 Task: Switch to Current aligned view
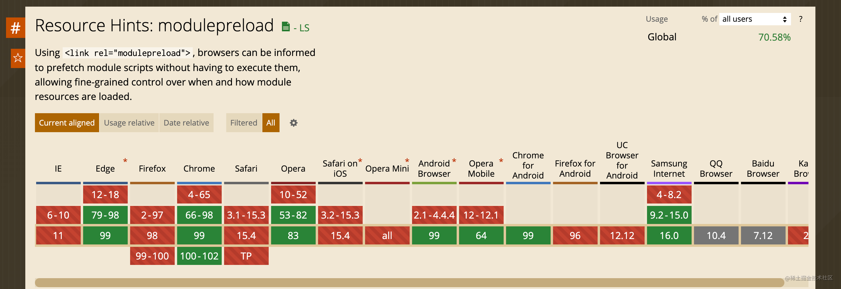point(67,123)
